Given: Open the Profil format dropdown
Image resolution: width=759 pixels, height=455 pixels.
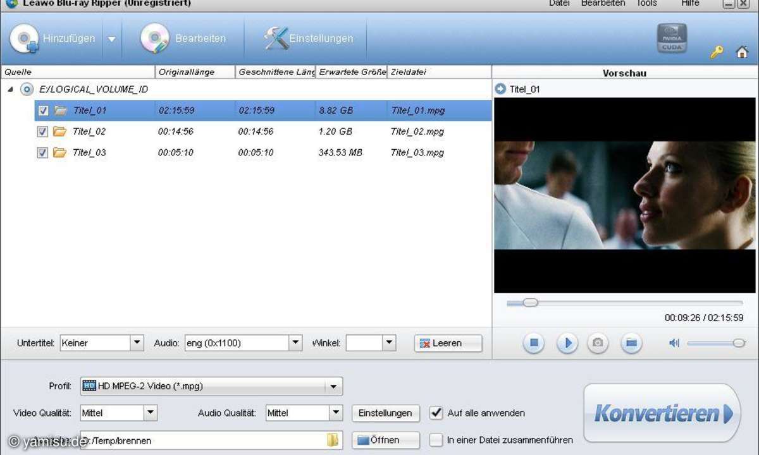Looking at the screenshot, I should [334, 386].
